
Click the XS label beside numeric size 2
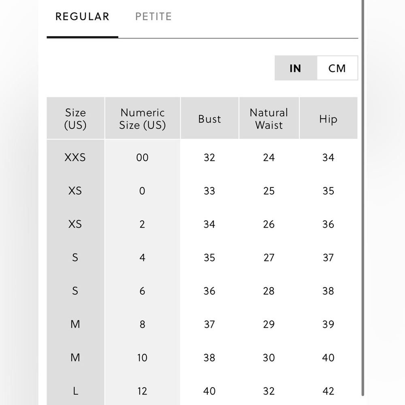point(75,224)
